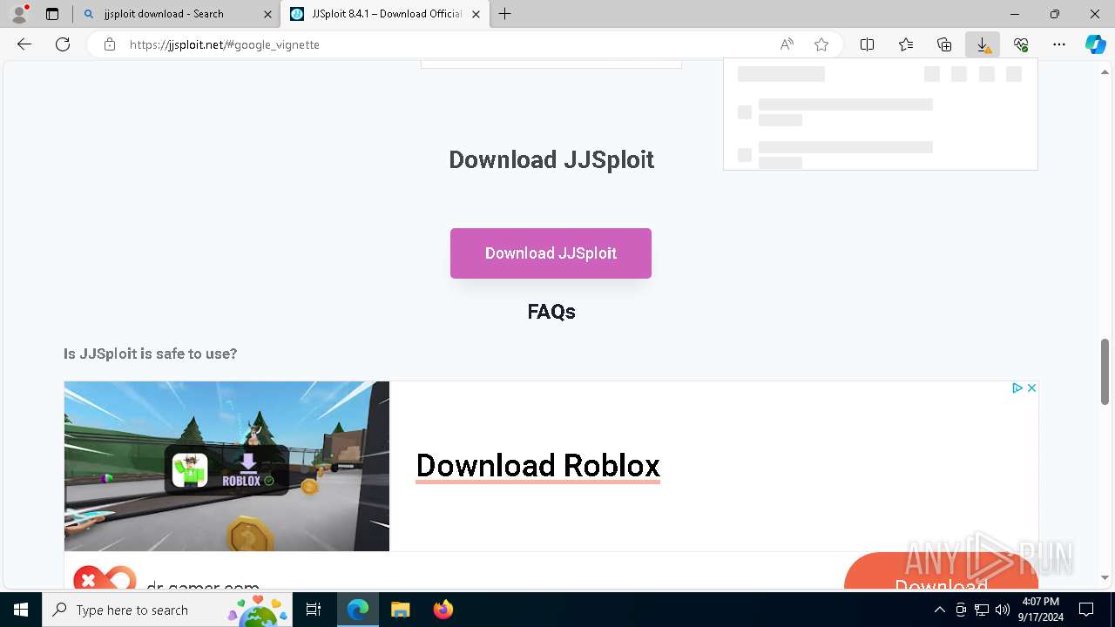Open Edge tab actions menu
Image resolution: width=1115 pixels, height=627 pixels.
(x=52, y=14)
